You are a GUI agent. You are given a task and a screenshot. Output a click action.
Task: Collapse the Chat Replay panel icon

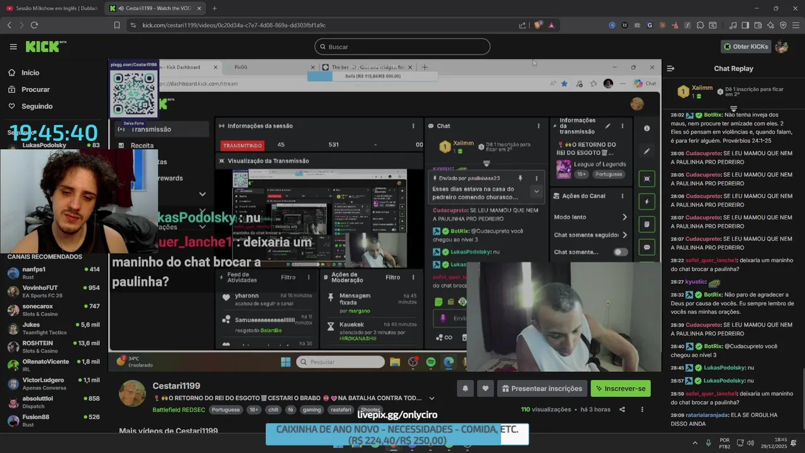(x=670, y=69)
